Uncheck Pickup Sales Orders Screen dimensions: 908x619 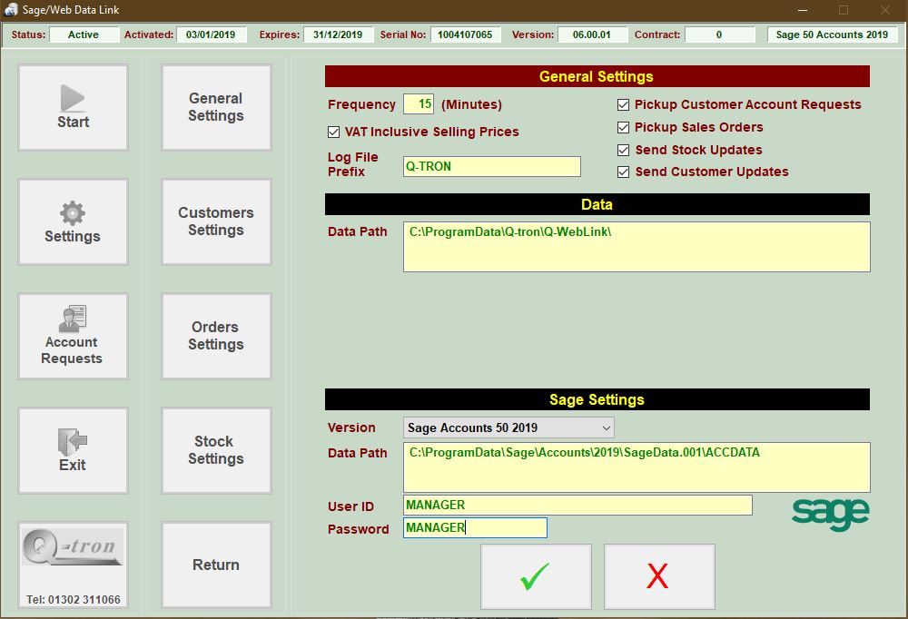623,127
